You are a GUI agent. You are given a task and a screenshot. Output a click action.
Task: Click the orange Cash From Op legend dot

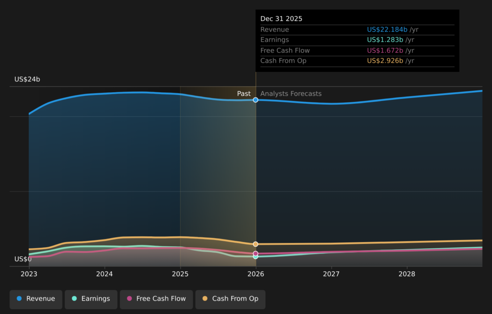pyautogui.click(x=205, y=299)
